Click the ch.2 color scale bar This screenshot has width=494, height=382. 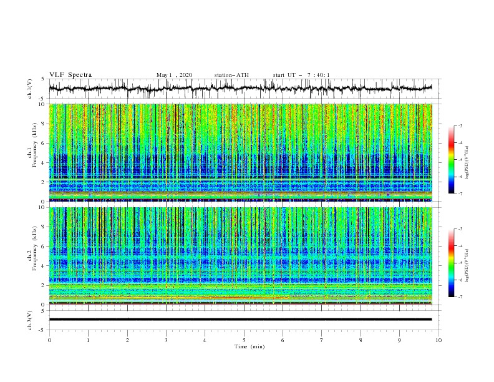452,263
